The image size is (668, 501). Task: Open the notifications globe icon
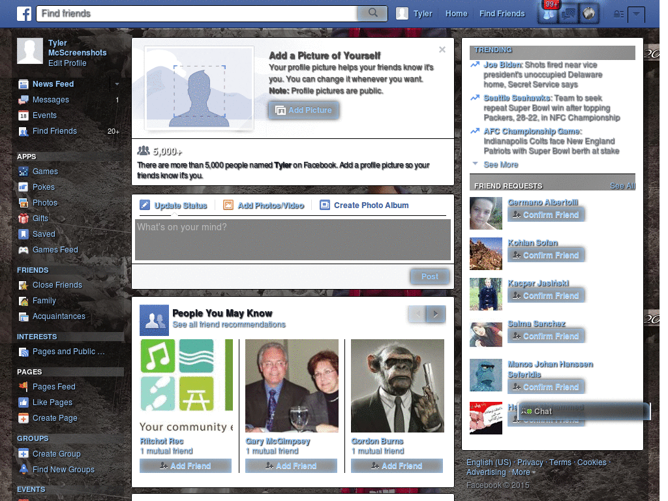(589, 14)
